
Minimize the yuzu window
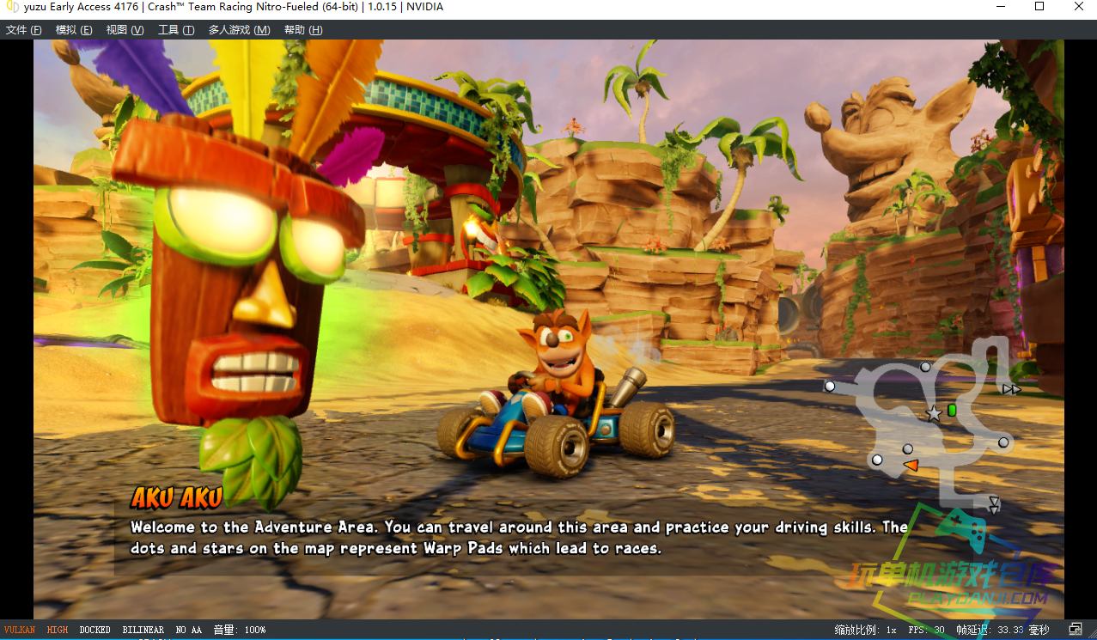click(999, 7)
